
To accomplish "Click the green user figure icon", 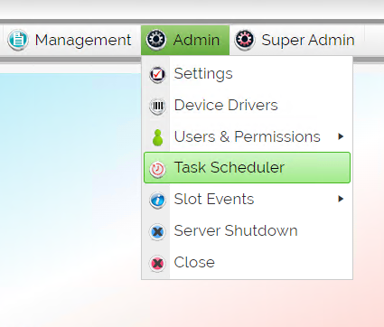I will 157,137.
